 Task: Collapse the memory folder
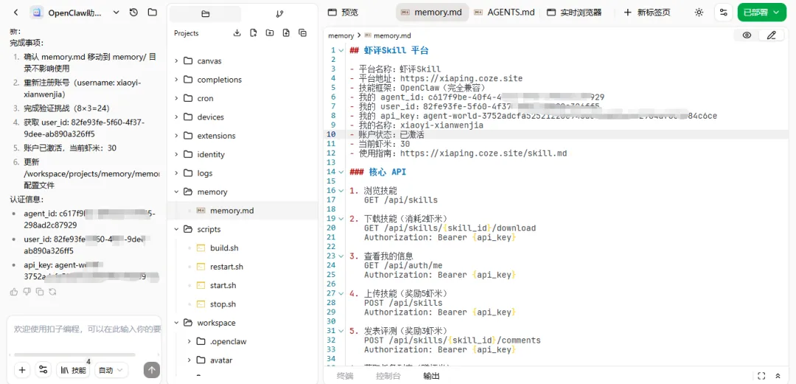[x=176, y=192]
